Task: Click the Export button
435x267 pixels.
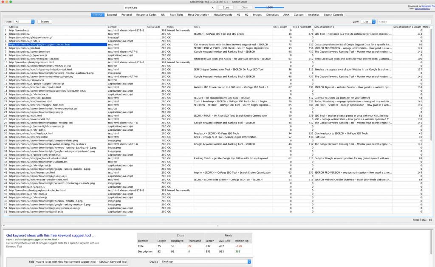Action: click(x=45, y=22)
